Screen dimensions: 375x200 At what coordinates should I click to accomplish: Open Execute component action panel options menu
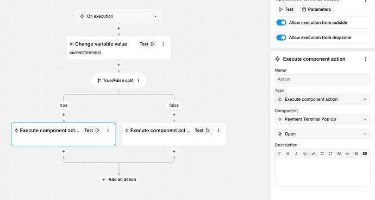[365, 59]
